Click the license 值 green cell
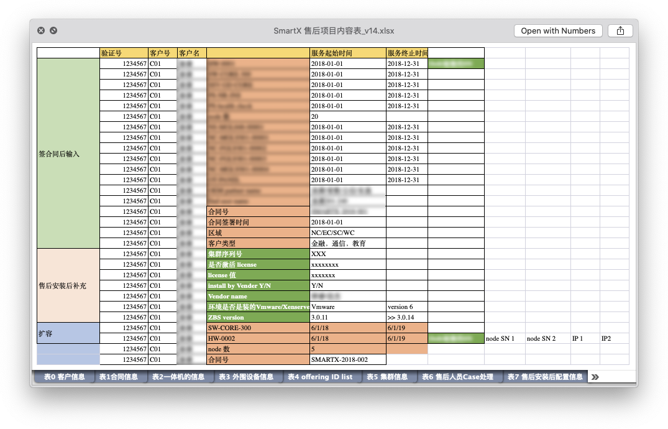 (x=258, y=275)
